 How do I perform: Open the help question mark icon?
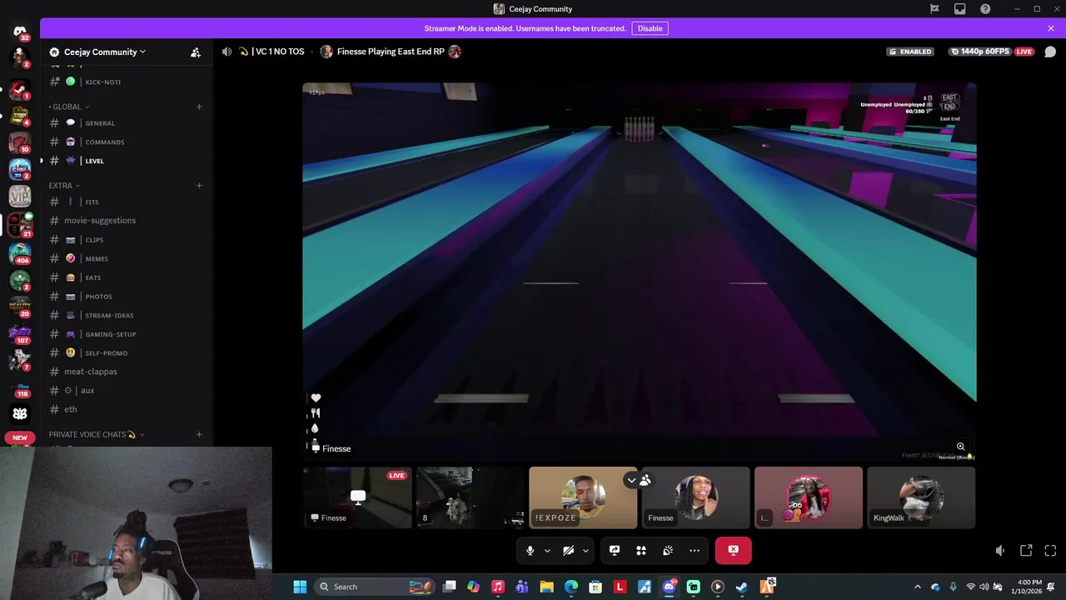pos(985,9)
